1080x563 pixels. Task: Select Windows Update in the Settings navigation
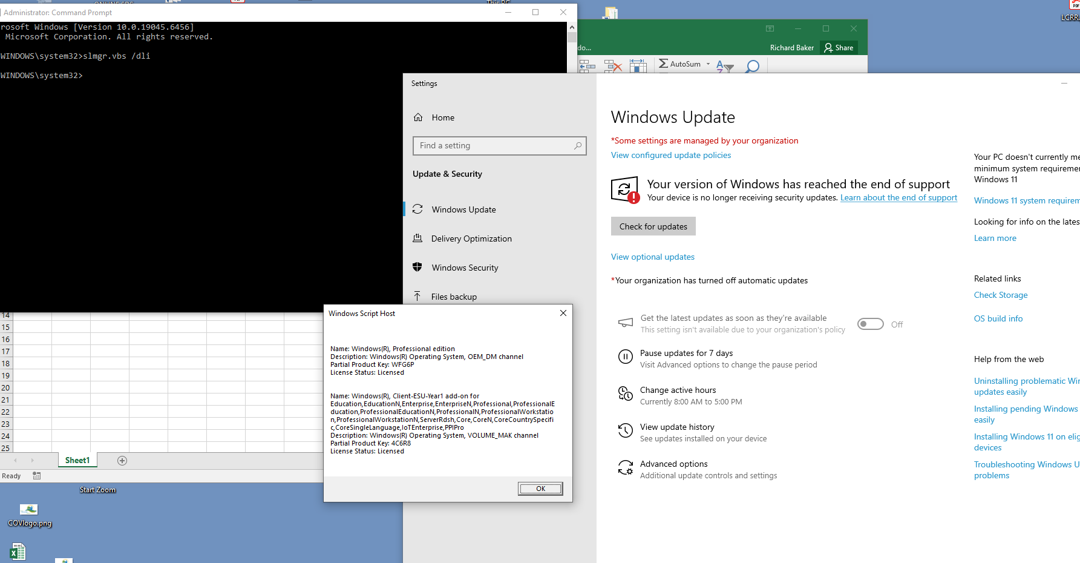(463, 209)
